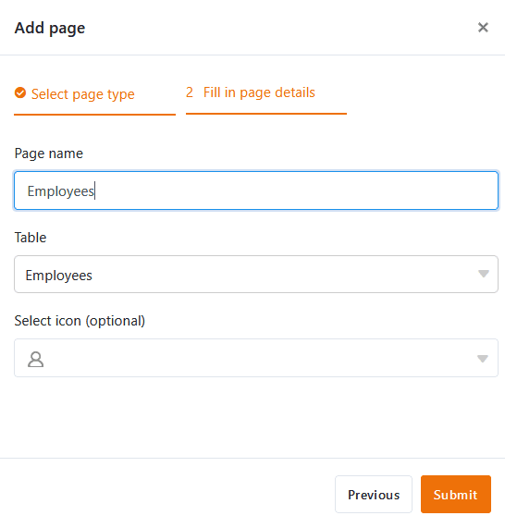Select the Fill in page details step

click(259, 92)
